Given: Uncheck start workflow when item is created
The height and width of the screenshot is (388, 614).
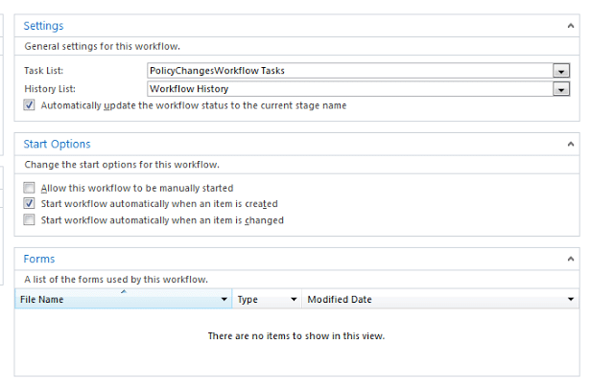Looking at the screenshot, I should point(29,203).
